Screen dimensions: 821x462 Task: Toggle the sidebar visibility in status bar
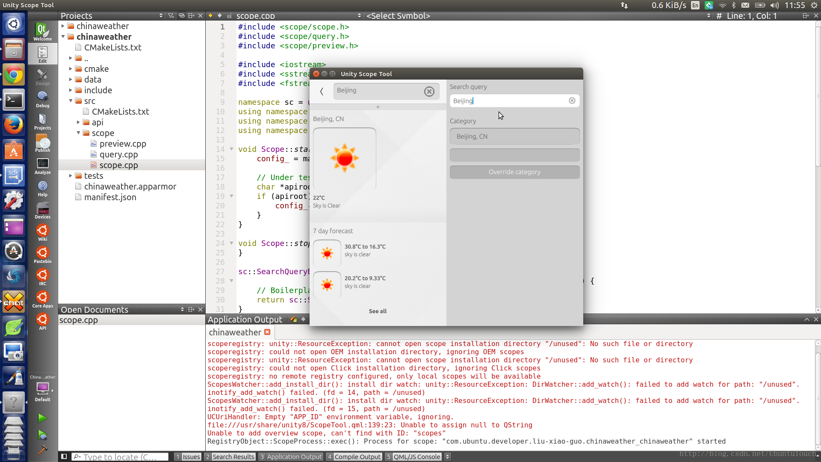click(64, 456)
